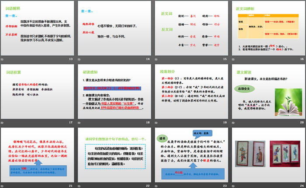Click slide number label "22"

(148, 186)
